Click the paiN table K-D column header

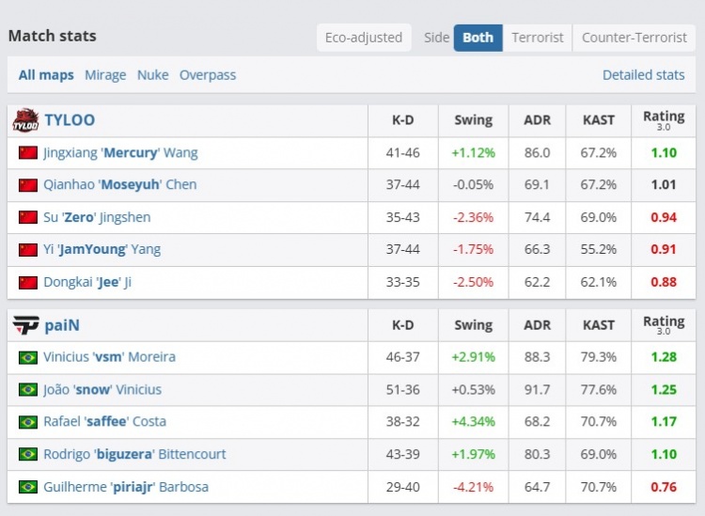403,325
